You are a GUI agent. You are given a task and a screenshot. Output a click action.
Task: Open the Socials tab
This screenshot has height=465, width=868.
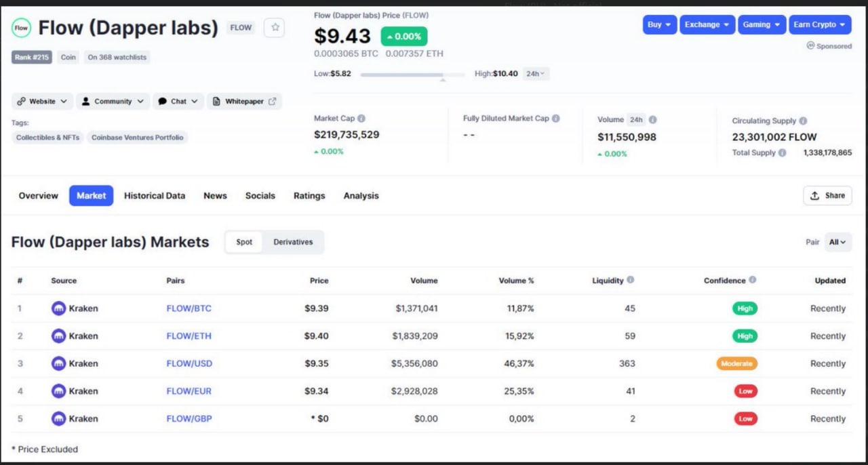click(x=260, y=196)
